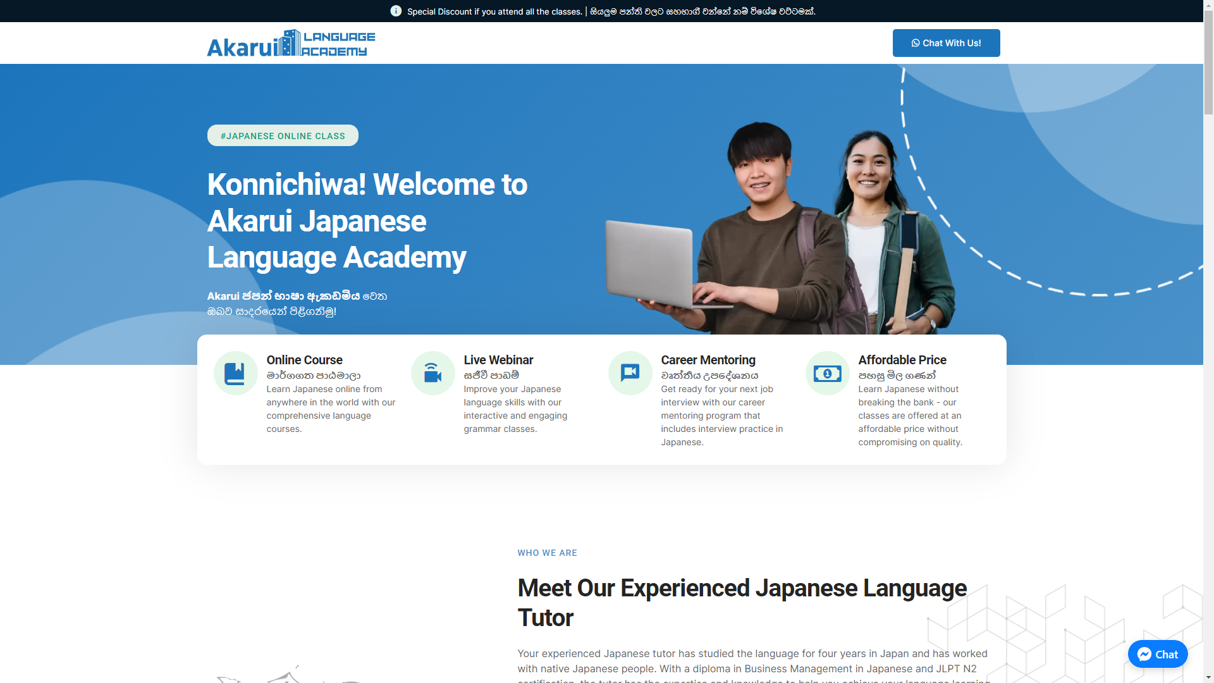Image resolution: width=1214 pixels, height=683 pixels.
Task: Click the Affordable Price money icon
Action: coord(827,373)
